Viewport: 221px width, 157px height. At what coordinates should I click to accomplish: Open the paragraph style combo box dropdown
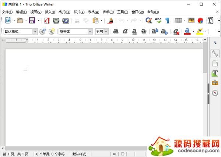click(x=35, y=32)
